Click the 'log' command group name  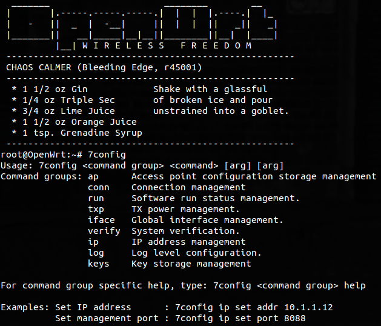(96, 253)
